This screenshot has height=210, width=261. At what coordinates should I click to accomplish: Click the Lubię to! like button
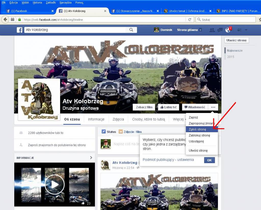(168, 107)
